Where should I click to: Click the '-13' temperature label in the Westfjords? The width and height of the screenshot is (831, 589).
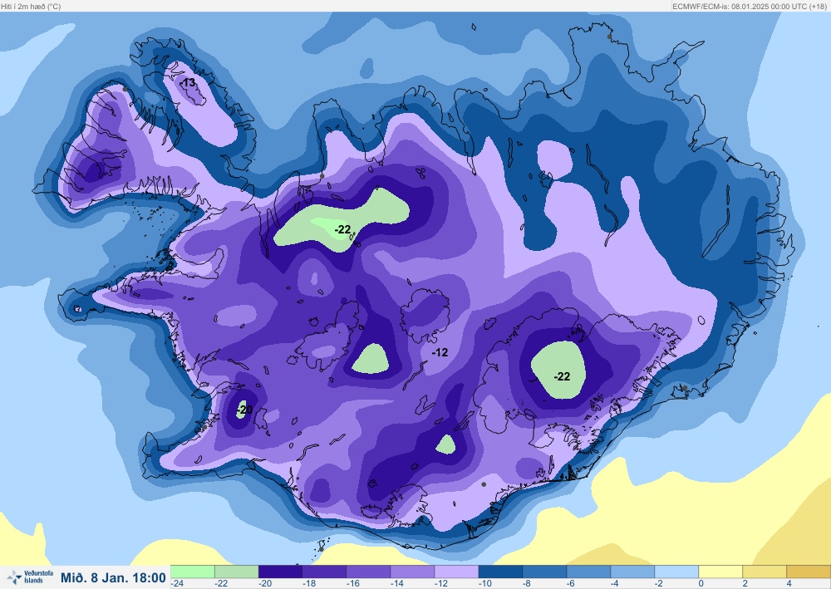coord(188,82)
